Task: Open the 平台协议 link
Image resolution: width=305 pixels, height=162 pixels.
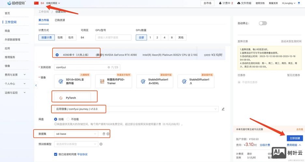Action: coord(82,154)
